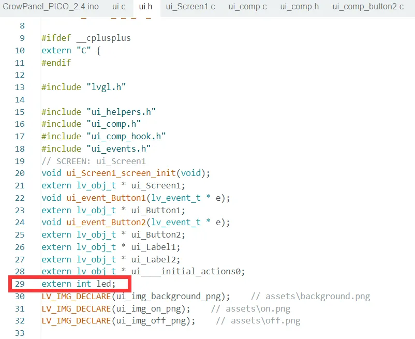Place cursor on "extern int led;" line
The width and height of the screenshot is (415, 339).
(78, 284)
